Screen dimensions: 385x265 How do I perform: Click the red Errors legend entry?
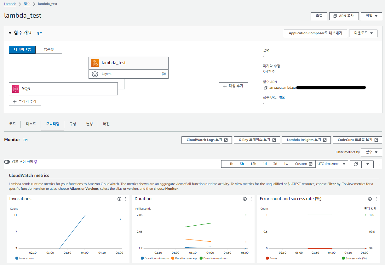(272, 258)
